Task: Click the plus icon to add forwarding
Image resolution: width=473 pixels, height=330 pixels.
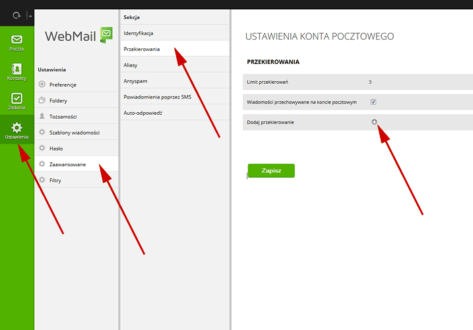Action: click(x=374, y=121)
